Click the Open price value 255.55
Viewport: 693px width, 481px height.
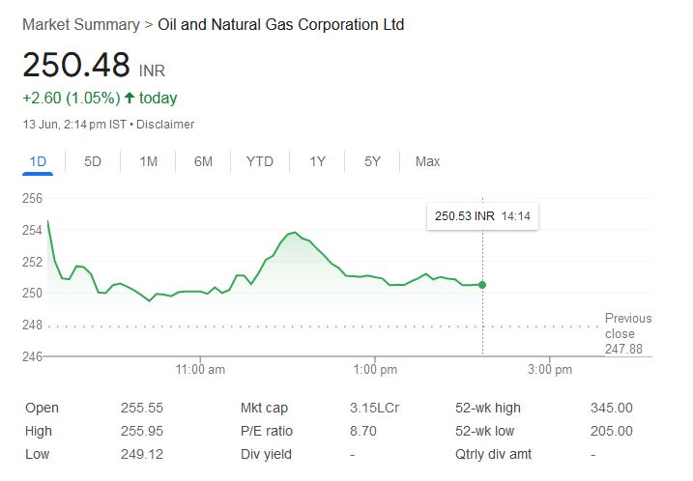(141, 408)
